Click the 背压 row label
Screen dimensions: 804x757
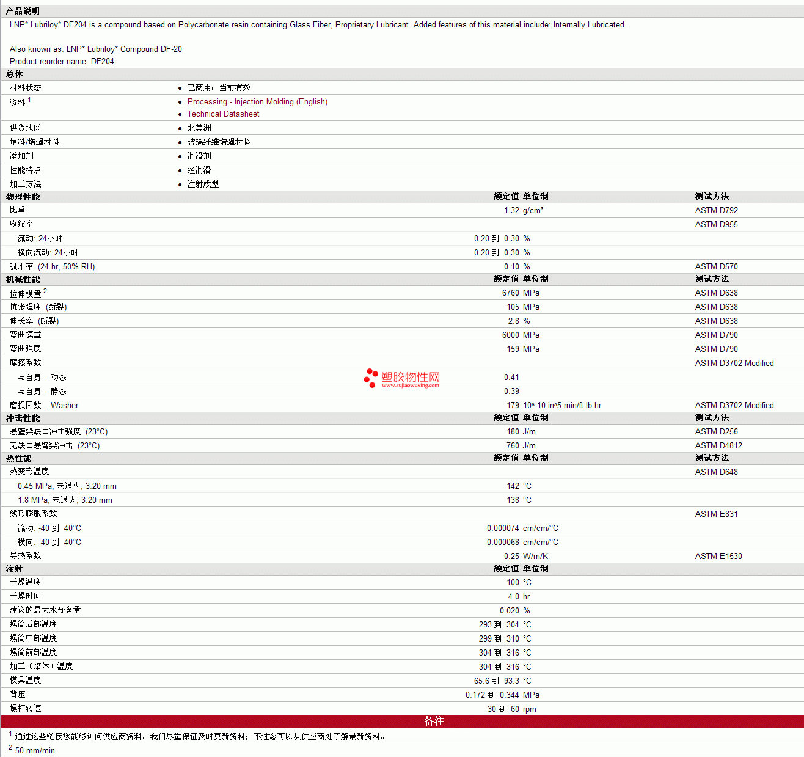(x=18, y=695)
